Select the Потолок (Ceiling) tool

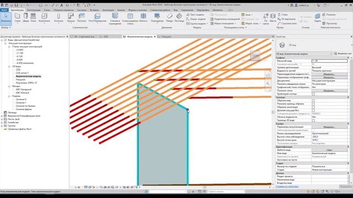click(82, 18)
